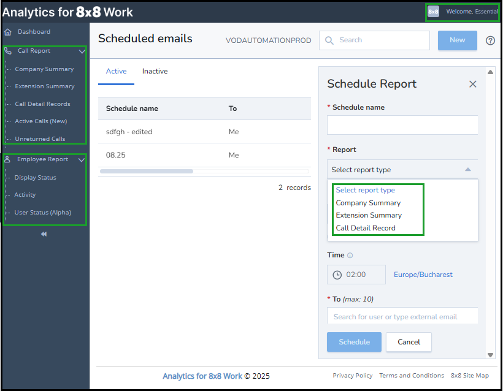Select the Active tab
The height and width of the screenshot is (391, 503).
point(116,71)
